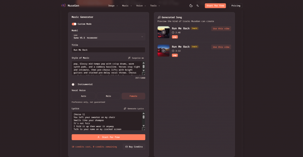Select Auto vocal voice

click(83, 96)
